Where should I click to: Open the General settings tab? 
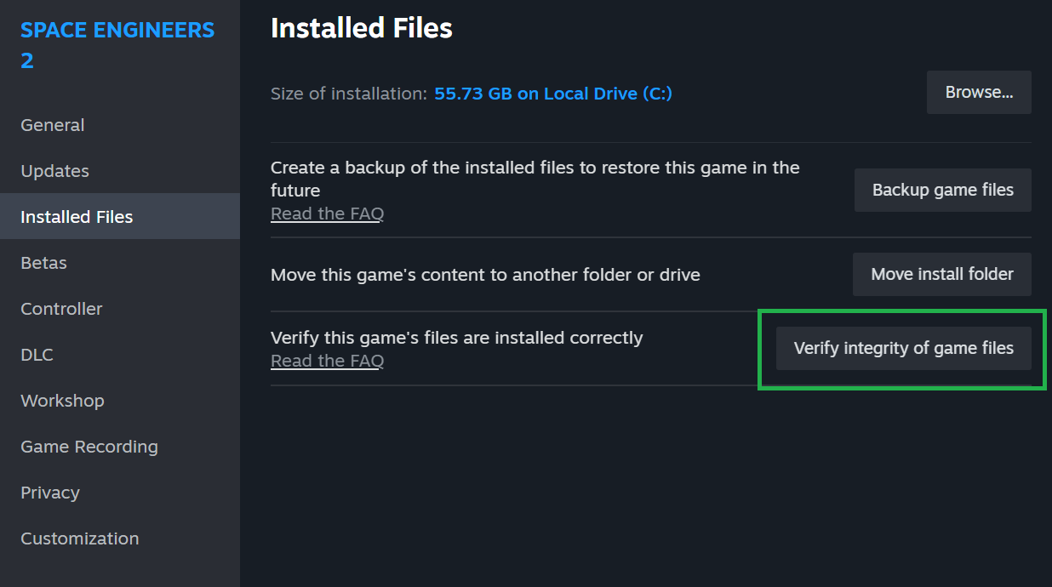coord(53,125)
